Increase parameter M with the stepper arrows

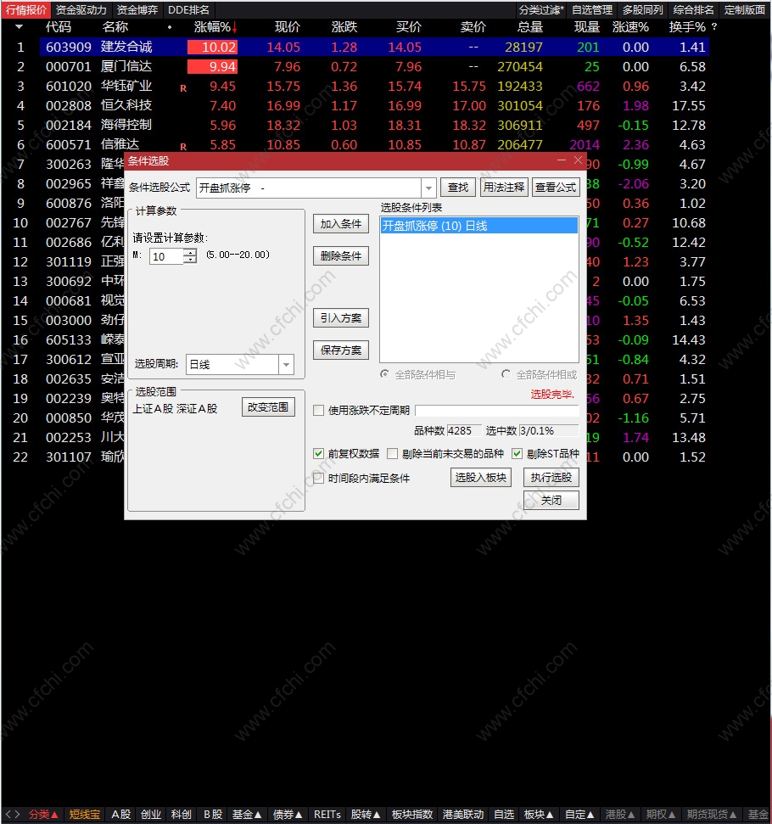point(192,253)
